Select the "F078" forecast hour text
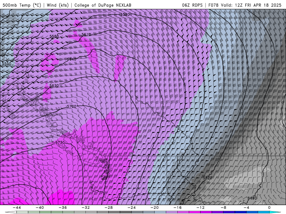This screenshot has height=214, width=286. click(213, 5)
